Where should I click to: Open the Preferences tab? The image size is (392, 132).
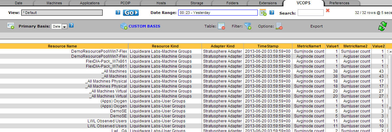(x=339, y=3)
